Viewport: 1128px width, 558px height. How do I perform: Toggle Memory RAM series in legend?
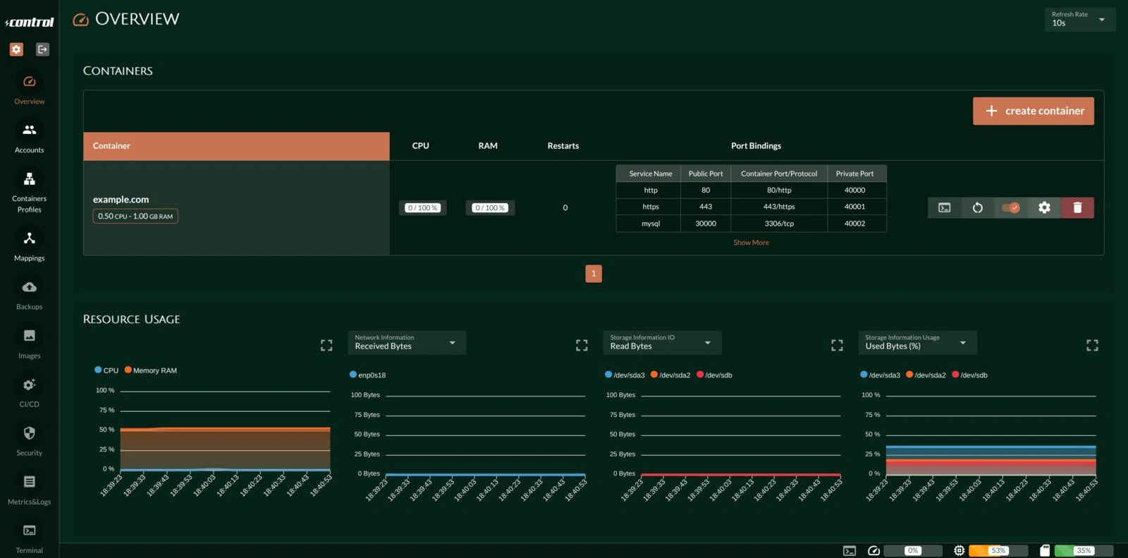click(x=150, y=370)
